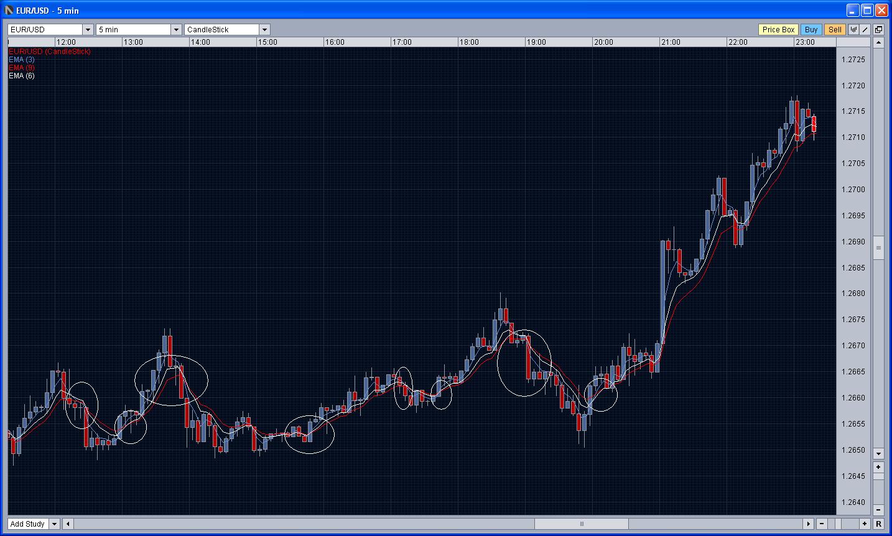This screenshot has width=892, height=536.
Task: Click the CandleStick combo box field
Action: (221, 30)
